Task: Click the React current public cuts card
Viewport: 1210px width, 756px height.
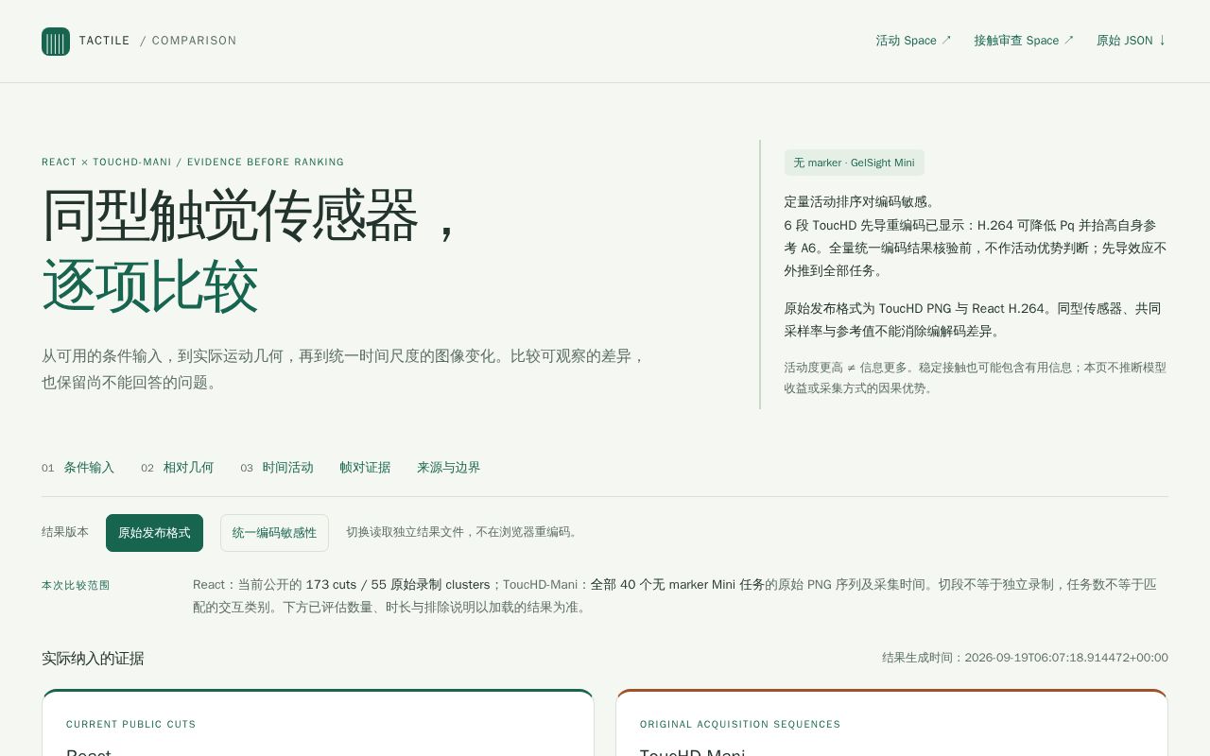Action: (318, 723)
